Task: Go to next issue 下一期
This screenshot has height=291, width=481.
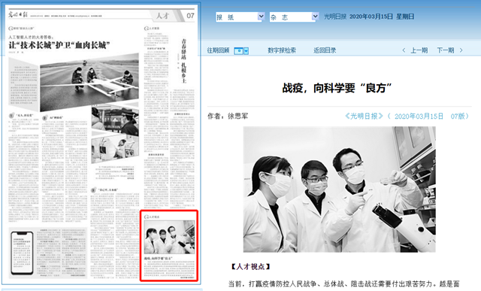Action: 446,50
